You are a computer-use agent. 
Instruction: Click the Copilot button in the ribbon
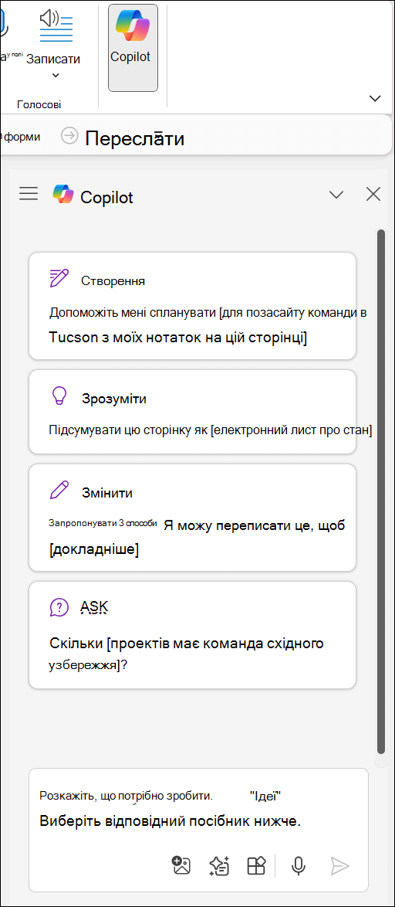[133, 47]
